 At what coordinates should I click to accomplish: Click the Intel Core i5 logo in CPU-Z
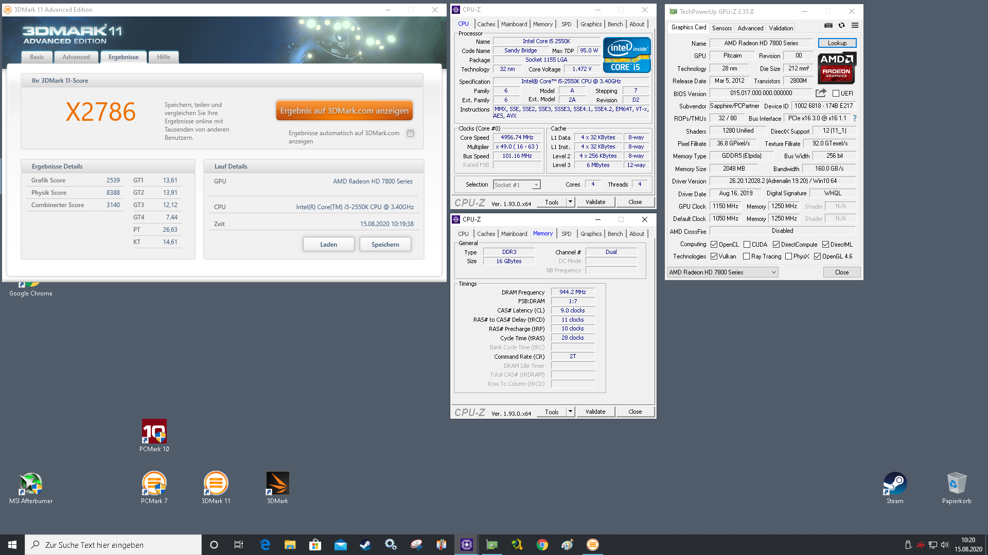coord(627,55)
